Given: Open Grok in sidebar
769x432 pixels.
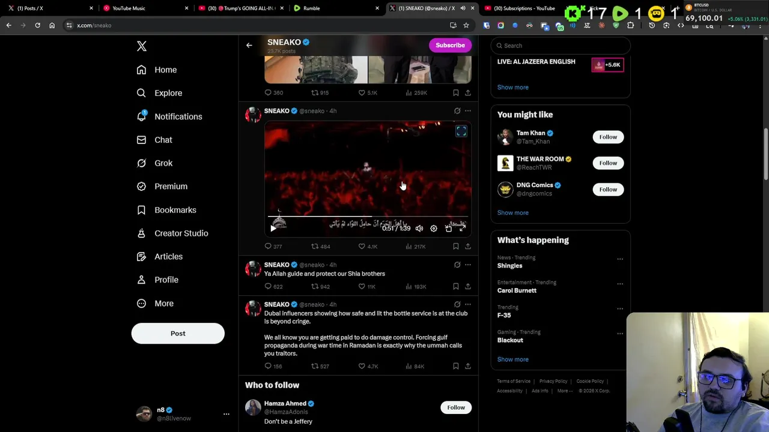Looking at the screenshot, I should coord(154,163).
